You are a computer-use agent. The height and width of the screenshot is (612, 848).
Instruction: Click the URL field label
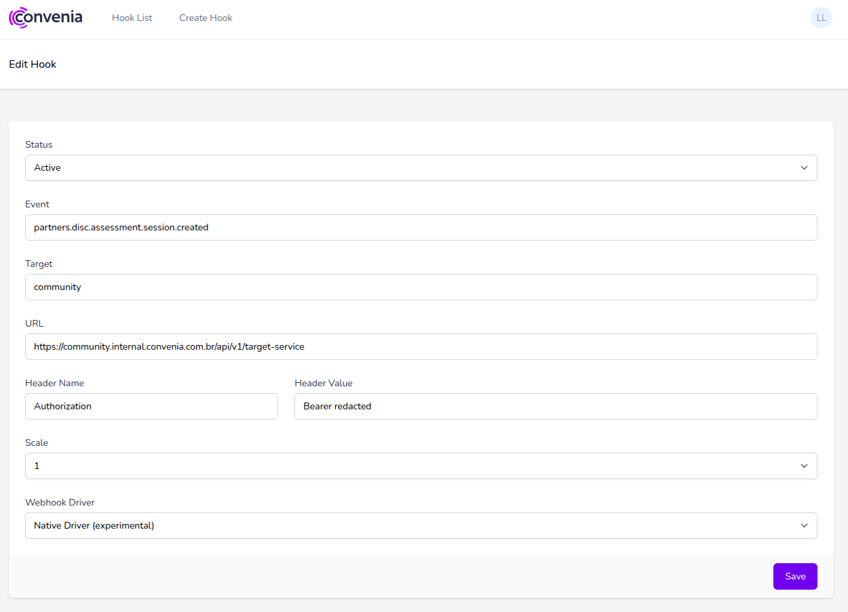(34, 323)
